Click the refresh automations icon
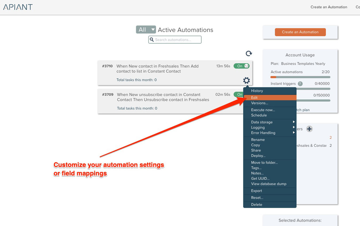360x226 pixels. 249,53
